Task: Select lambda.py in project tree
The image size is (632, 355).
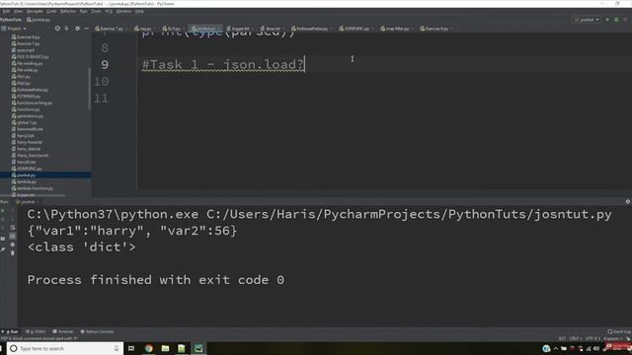Action: [27, 181]
